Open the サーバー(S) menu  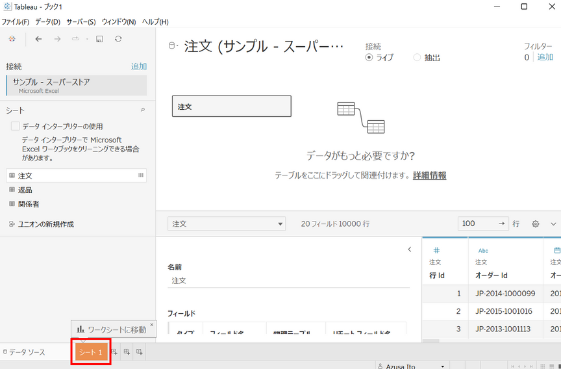pyautogui.click(x=81, y=22)
